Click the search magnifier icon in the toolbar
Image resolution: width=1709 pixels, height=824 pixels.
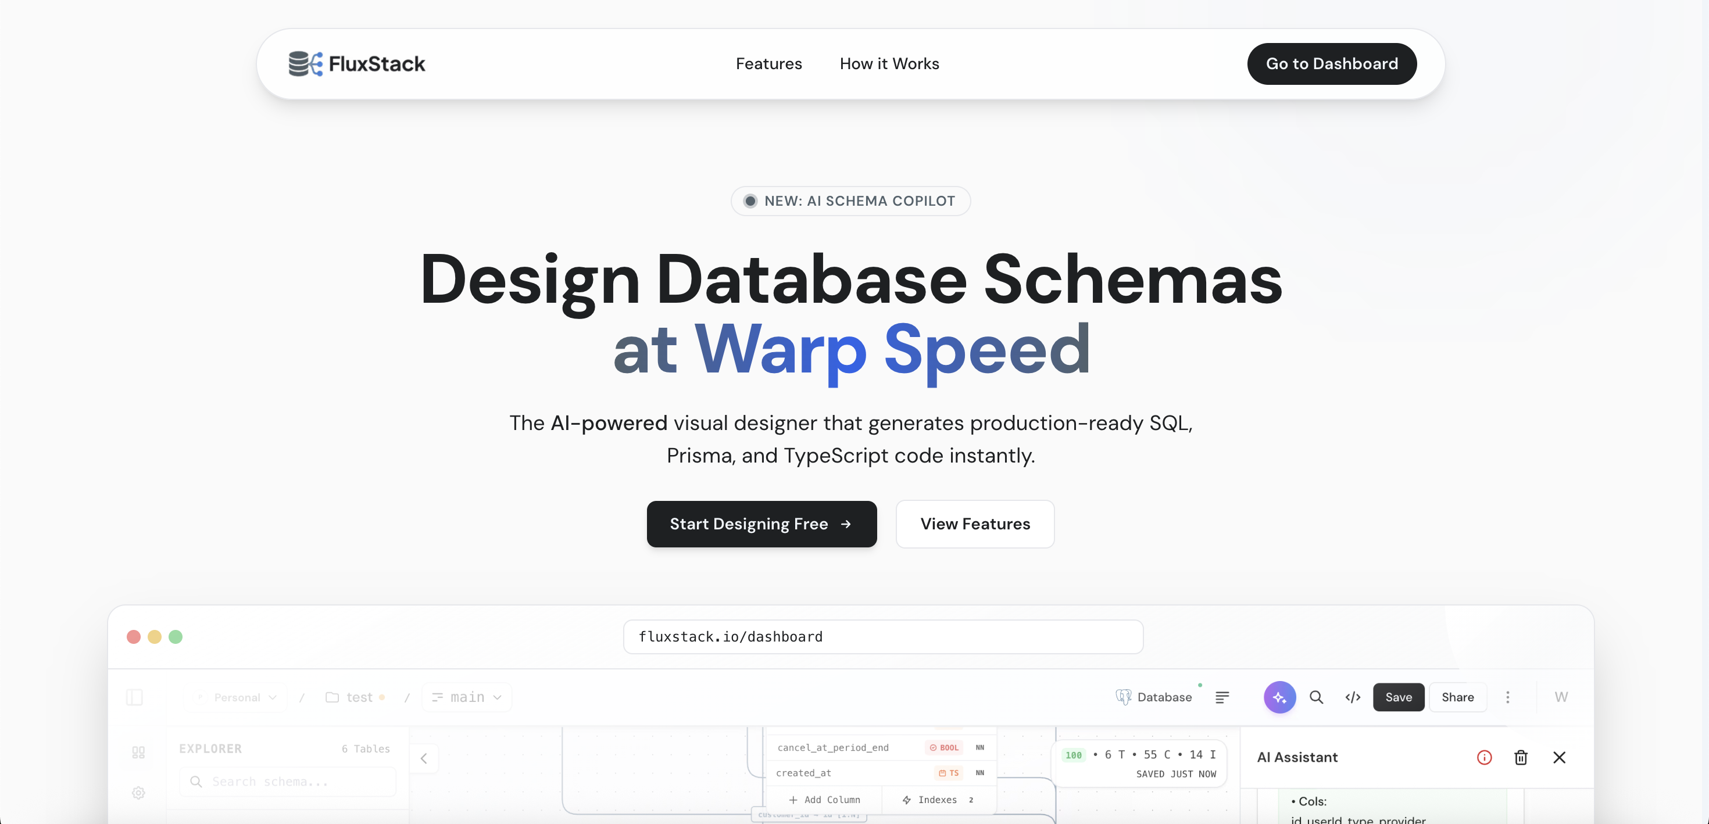(1316, 697)
